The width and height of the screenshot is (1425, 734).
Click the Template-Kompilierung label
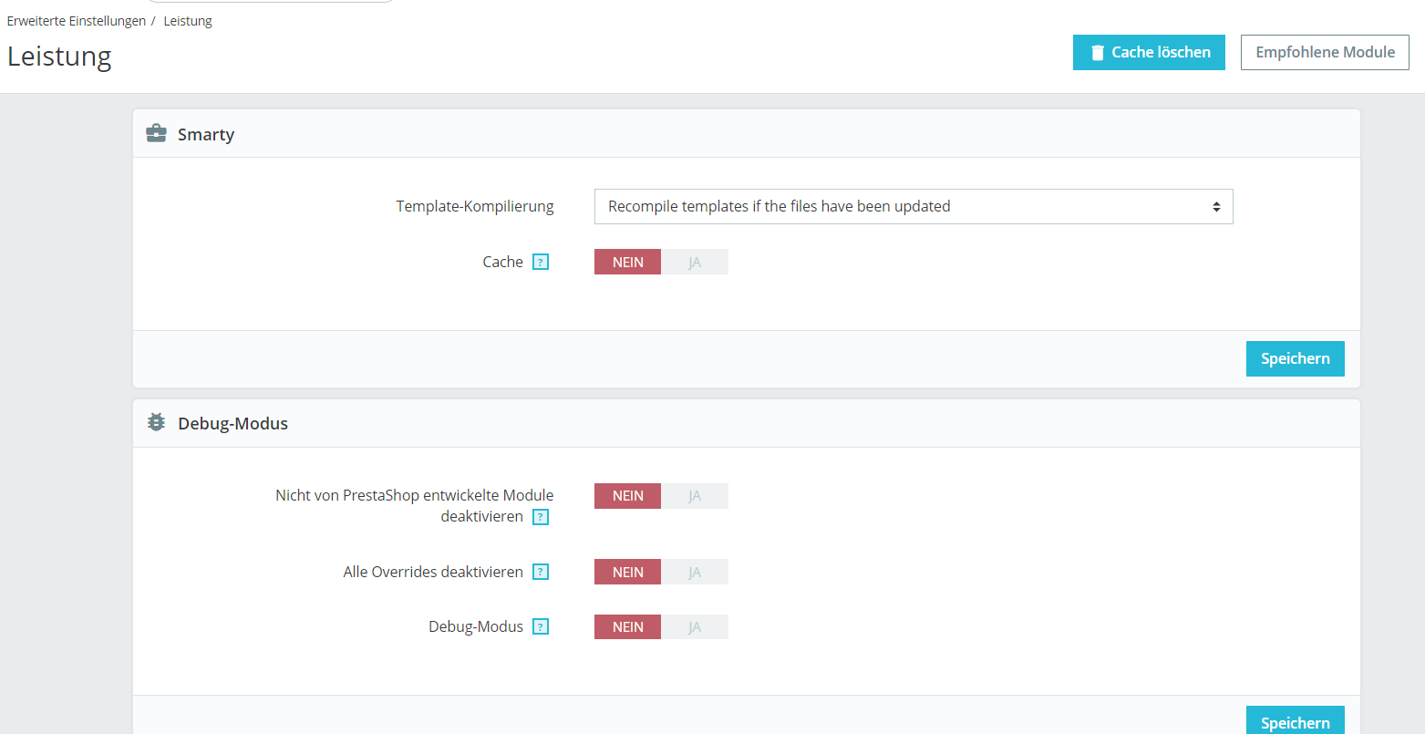point(475,206)
